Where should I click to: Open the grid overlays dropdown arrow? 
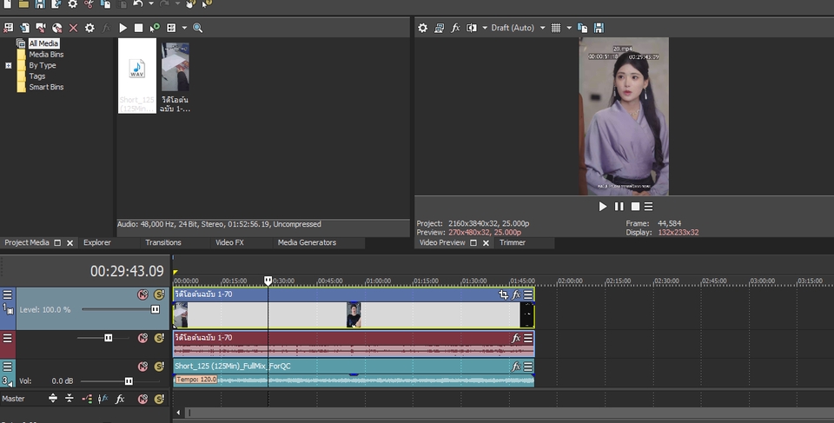[x=569, y=28]
